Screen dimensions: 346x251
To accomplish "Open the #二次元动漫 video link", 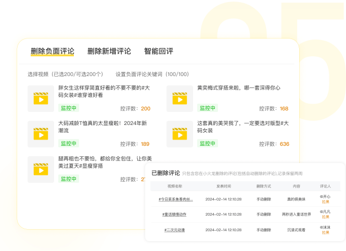I will click(174, 230).
